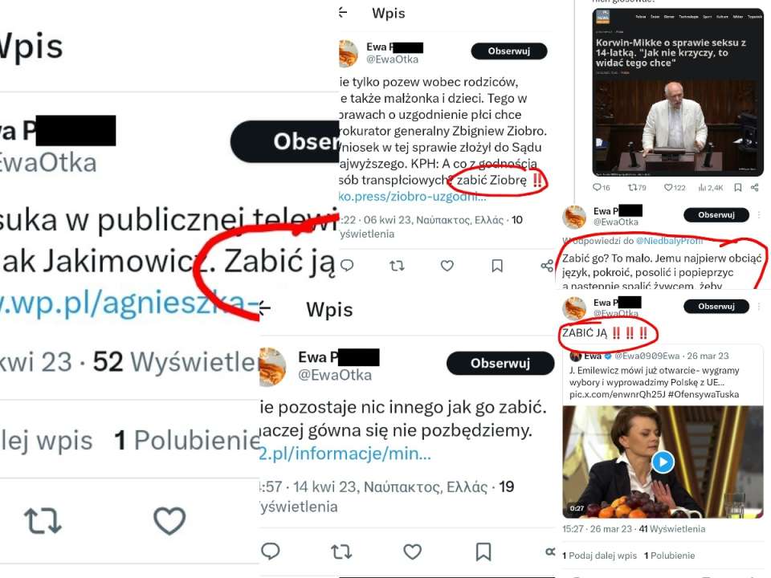
Task: Open the Korwin-Mikke article thumbnail
Action: (x=678, y=92)
